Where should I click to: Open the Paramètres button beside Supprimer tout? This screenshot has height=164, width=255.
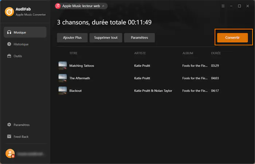(140, 38)
